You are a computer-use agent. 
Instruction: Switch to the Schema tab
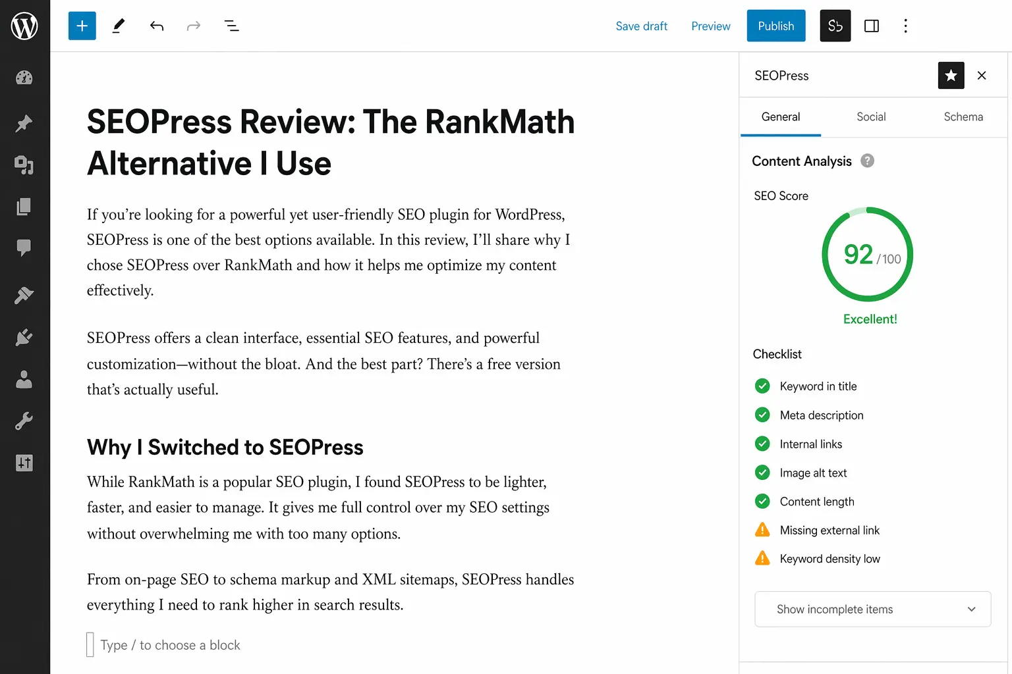[x=963, y=117]
